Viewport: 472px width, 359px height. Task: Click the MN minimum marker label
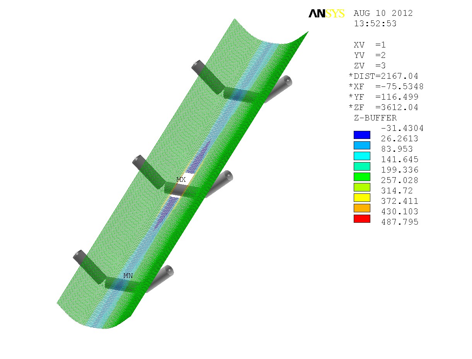coord(128,276)
